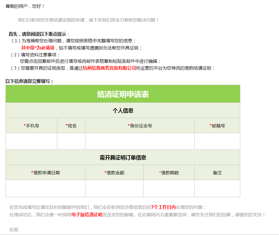Viewport: 279px width, 235px height.
Task: Click the empty cell under 姓名
Action: pos(71,141)
